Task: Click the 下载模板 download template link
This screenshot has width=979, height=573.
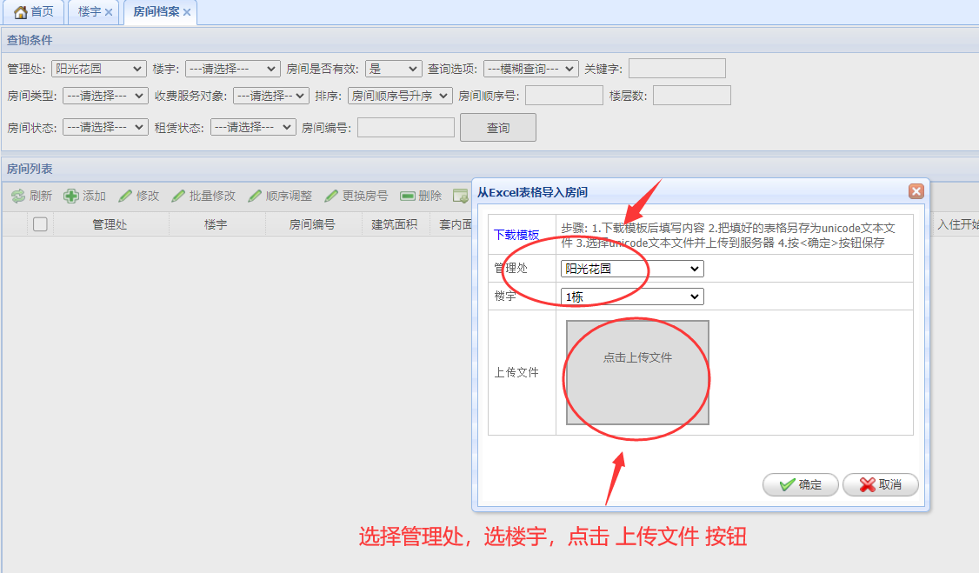Action: pos(516,235)
